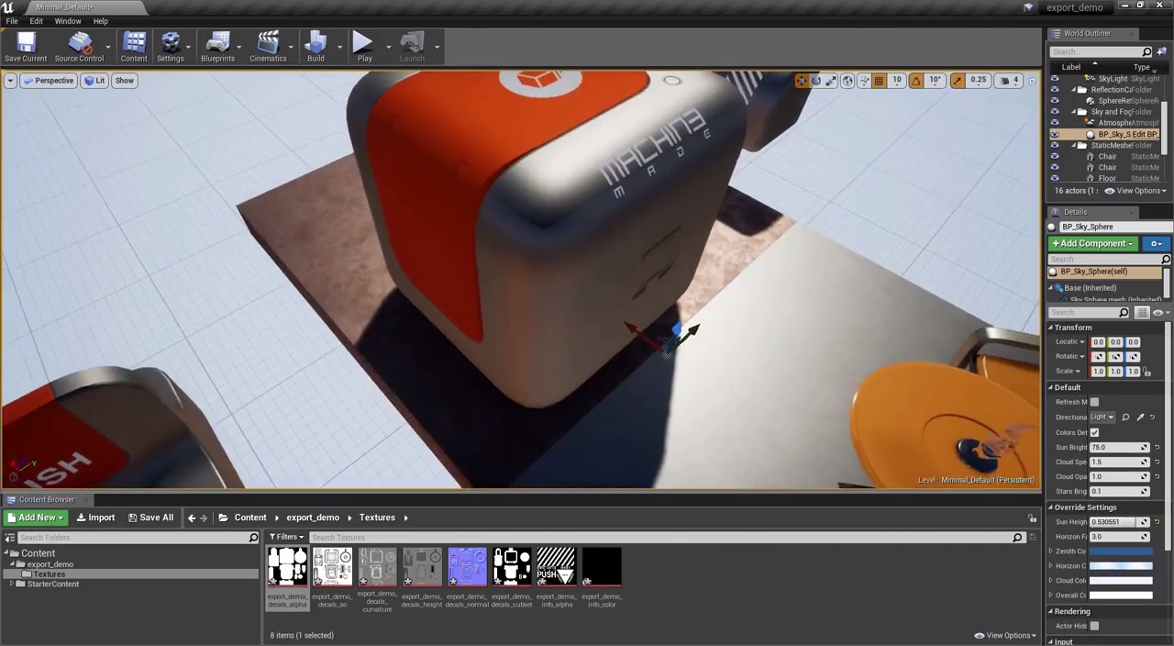The width and height of the screenshot is (1174, 646).
Task: Open the Window menu
Action: pyautogui.click(x=68, y=21)
